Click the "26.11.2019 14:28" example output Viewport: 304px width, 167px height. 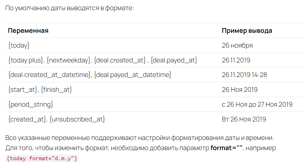pos(244,75)
